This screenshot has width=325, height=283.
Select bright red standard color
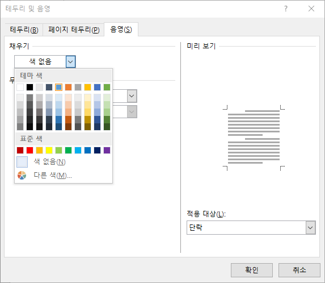pyautogui.click(x=29, y=150)
